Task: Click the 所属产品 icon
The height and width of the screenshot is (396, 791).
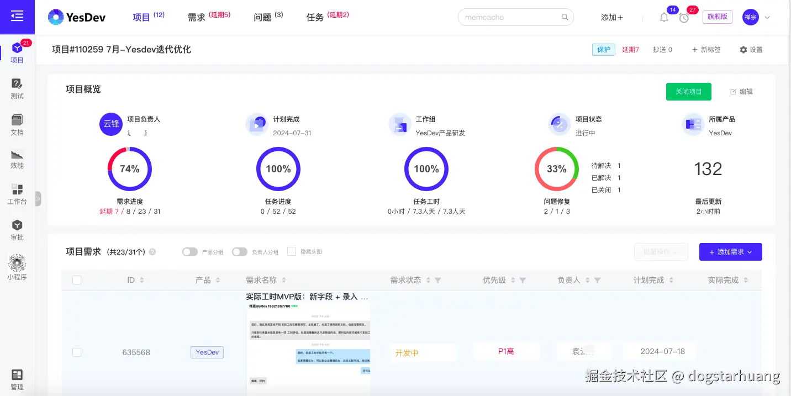Action: tap(693, 124)
